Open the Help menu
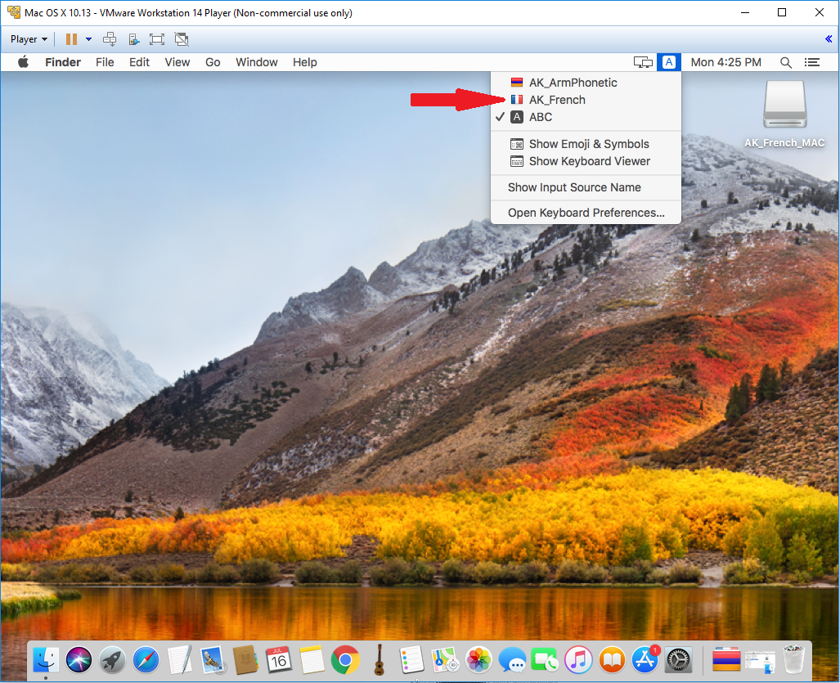 305,62
